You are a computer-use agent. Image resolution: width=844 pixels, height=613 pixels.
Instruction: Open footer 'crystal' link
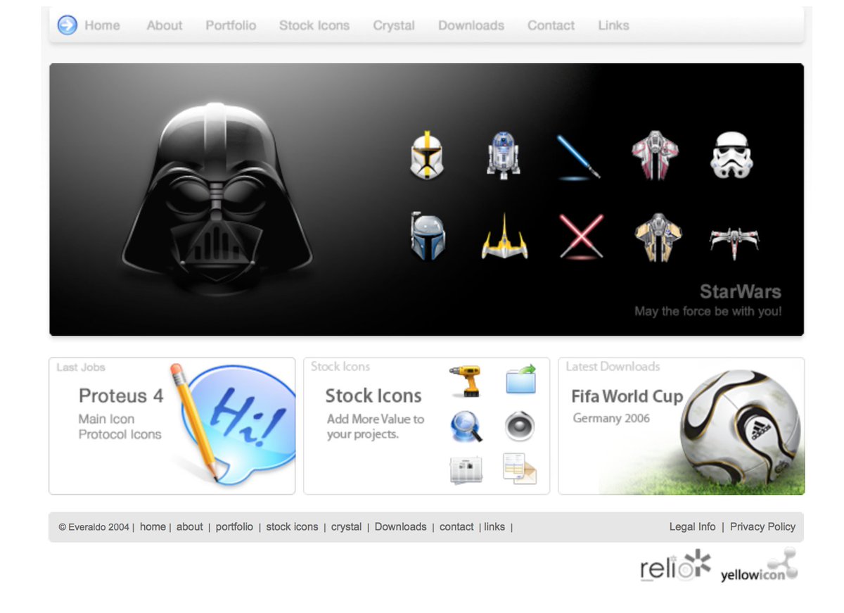click(346, 526)
